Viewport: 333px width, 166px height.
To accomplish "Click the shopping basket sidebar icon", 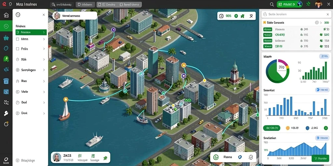I will tap(6, 38).
